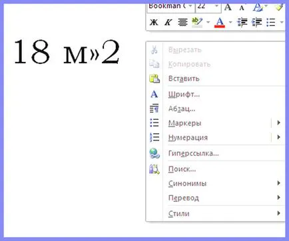This screenshot has width=289, height=241.
Task: Choose Вставить from the context menu
Action: coord(184,79)
